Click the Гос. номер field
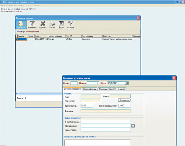185x146 pixels. [x=91, y=100]
